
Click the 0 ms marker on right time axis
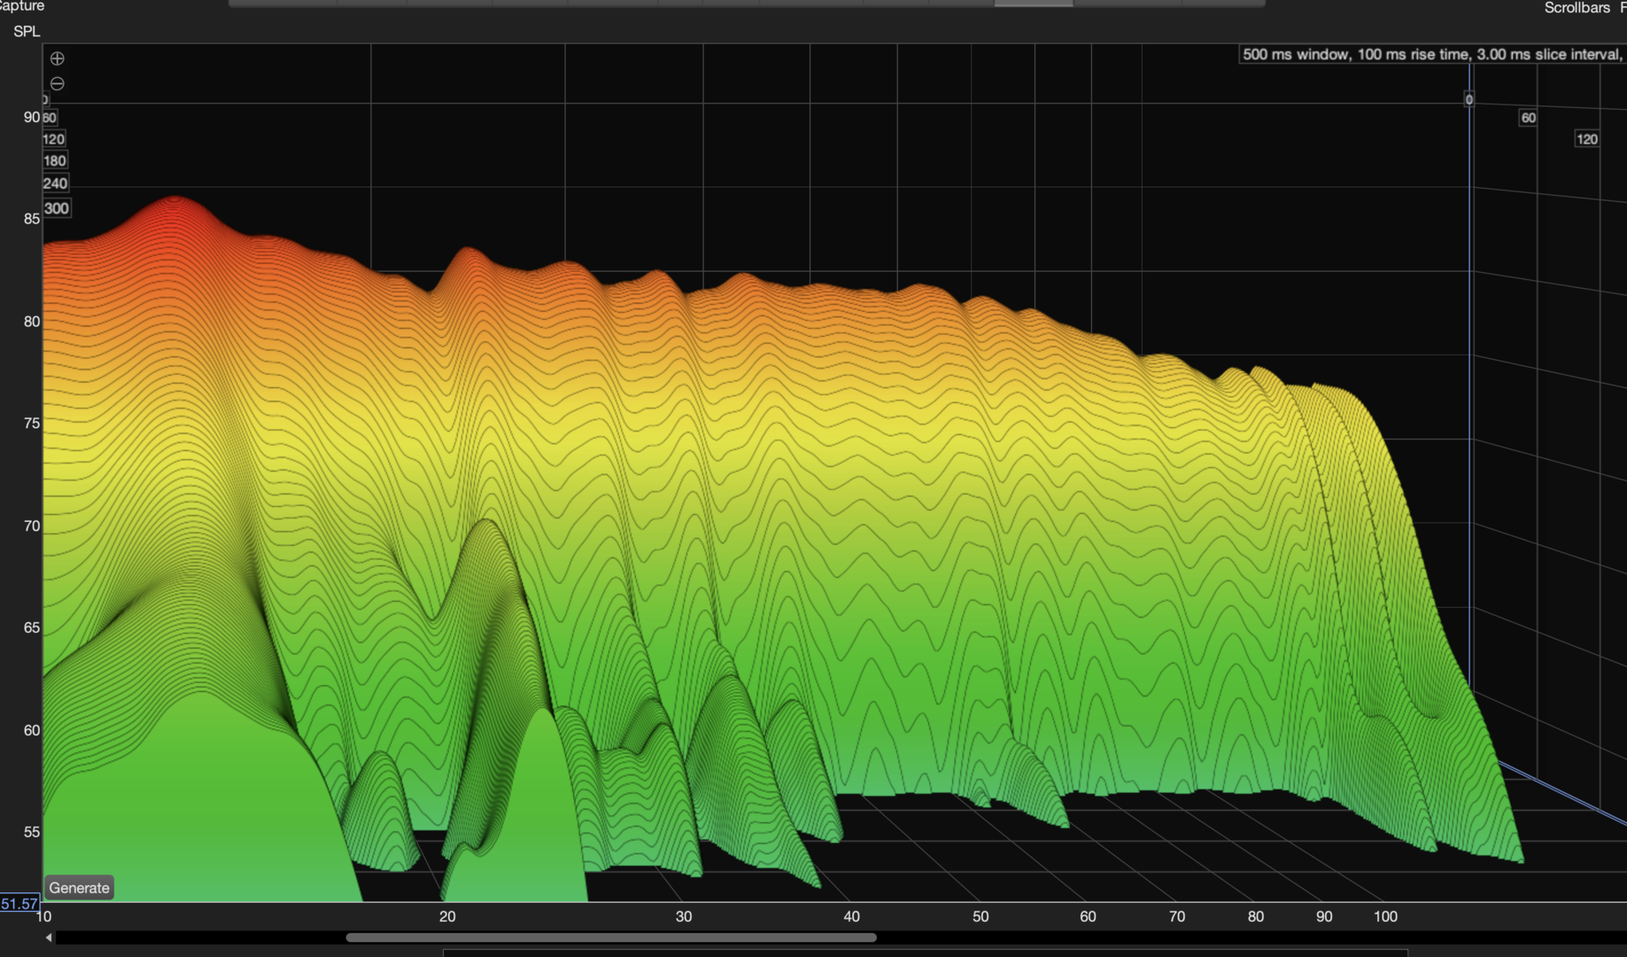tap(1468, 99)
